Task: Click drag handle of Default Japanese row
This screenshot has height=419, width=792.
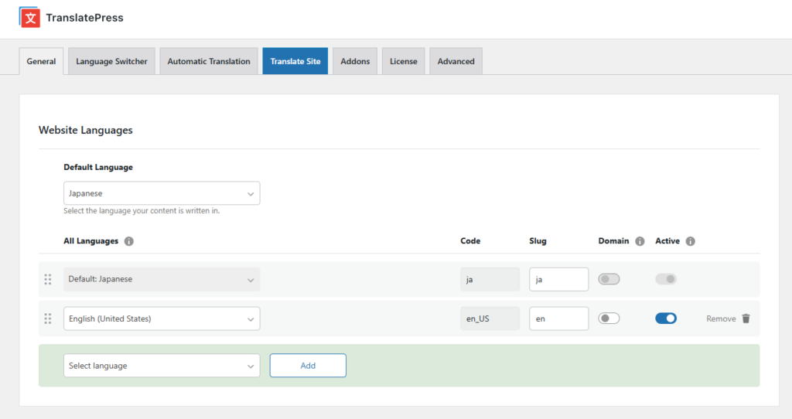Action: (x=48, y=279)
